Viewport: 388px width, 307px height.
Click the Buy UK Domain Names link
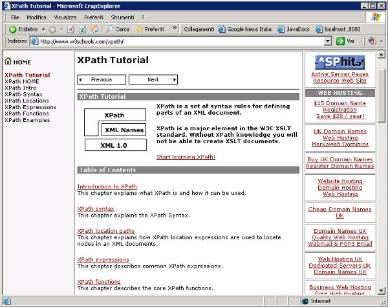click(340, 159)
